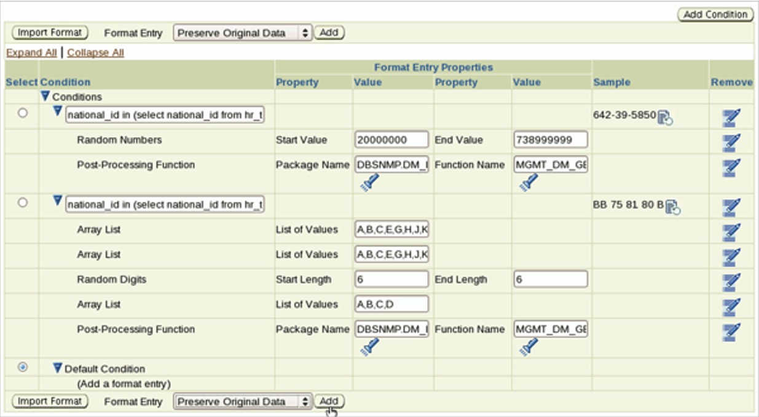
Task: Click the Collapse All link
Action: 95,53
